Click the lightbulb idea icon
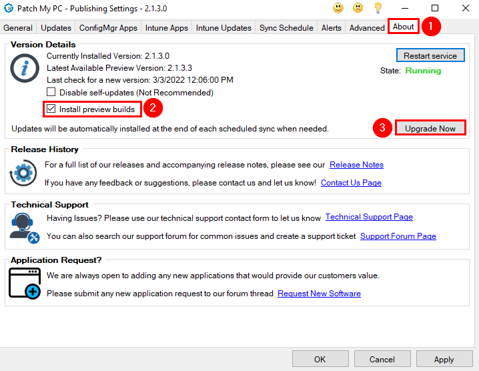The height and width of the screenshot is (371, 479). click(378, 8)
